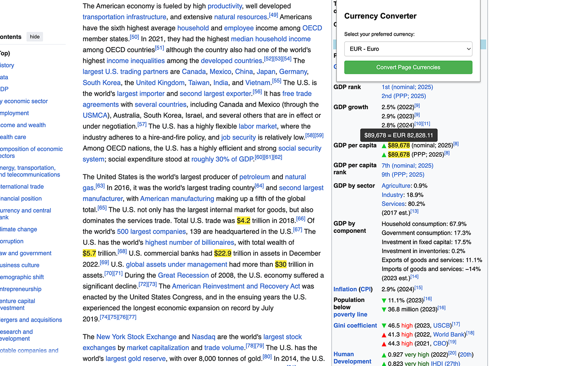
Task: Click the highlighted $89,678 PPP GDP per capita value
Action: 399,155
